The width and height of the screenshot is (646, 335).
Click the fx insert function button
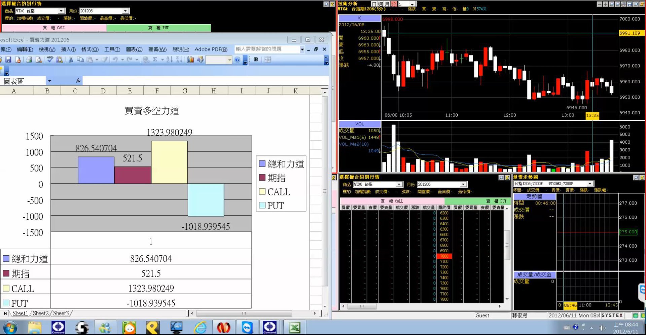coord(78,81)
